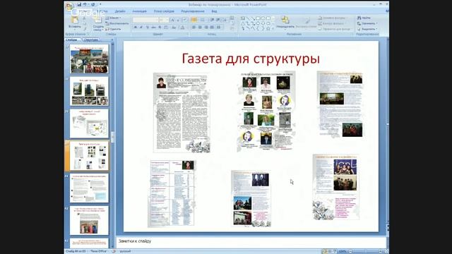Open the Select (Выделить) dropdown
Screen dimensions: 452x254
click(367, 29)
